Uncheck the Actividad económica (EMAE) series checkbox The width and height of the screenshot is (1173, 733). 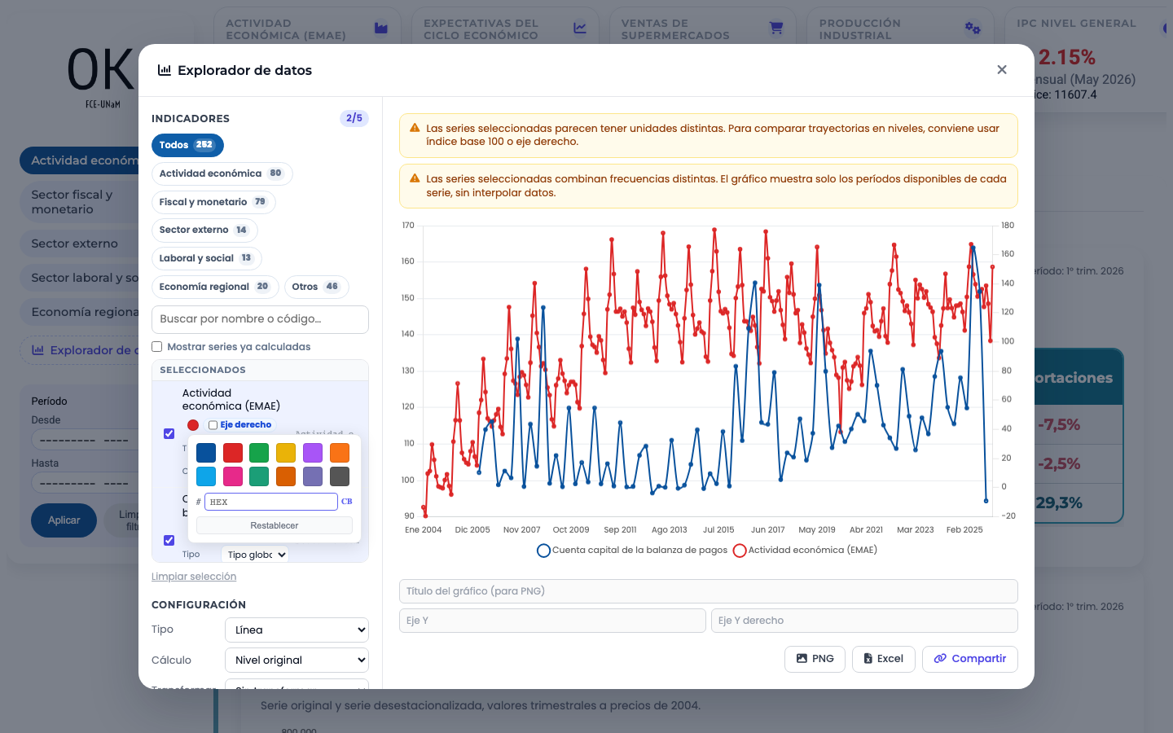click(x=169, y=433)
